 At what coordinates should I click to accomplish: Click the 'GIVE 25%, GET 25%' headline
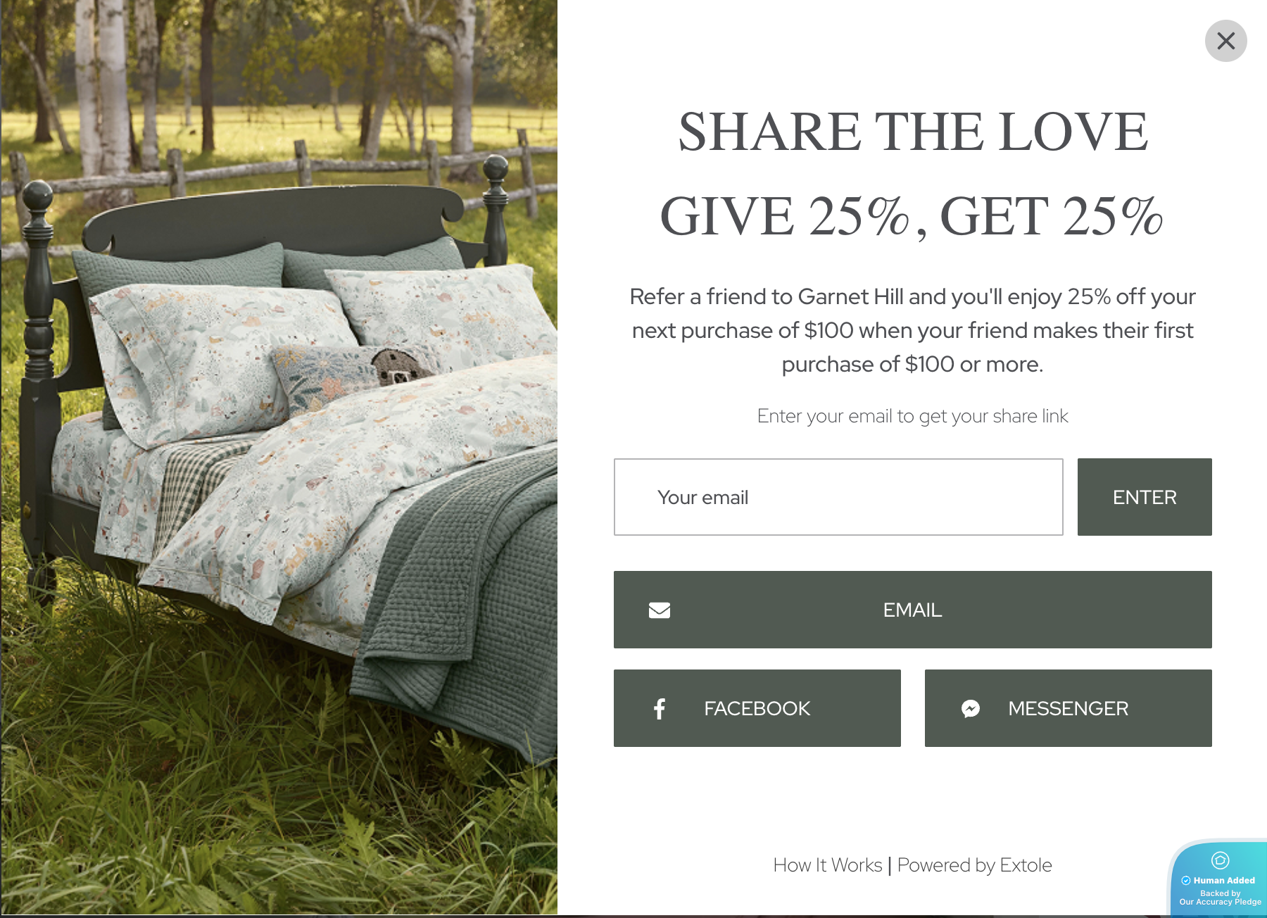pos(912,216)
